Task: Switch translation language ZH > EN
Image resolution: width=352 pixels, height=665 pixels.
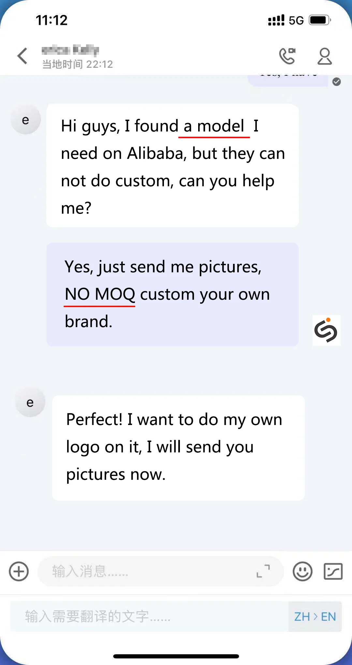Action: pyautogui.click(x=315, y=616)
